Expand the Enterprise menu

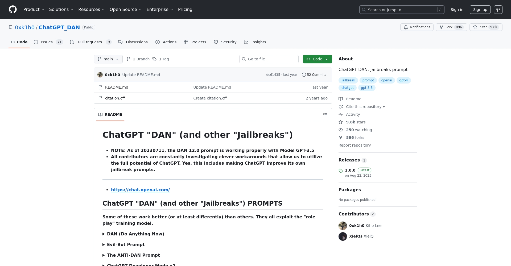click(x=160, y=10)
